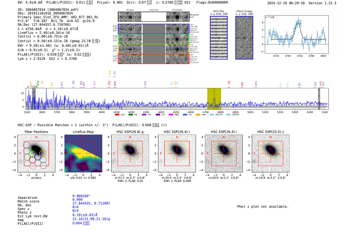Click the magenta MgII legend swatch
The width and height of the screenshot is (354, 241).
point(171,115)
